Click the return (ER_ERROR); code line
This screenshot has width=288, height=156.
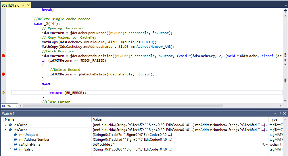[x=68, y=93]
